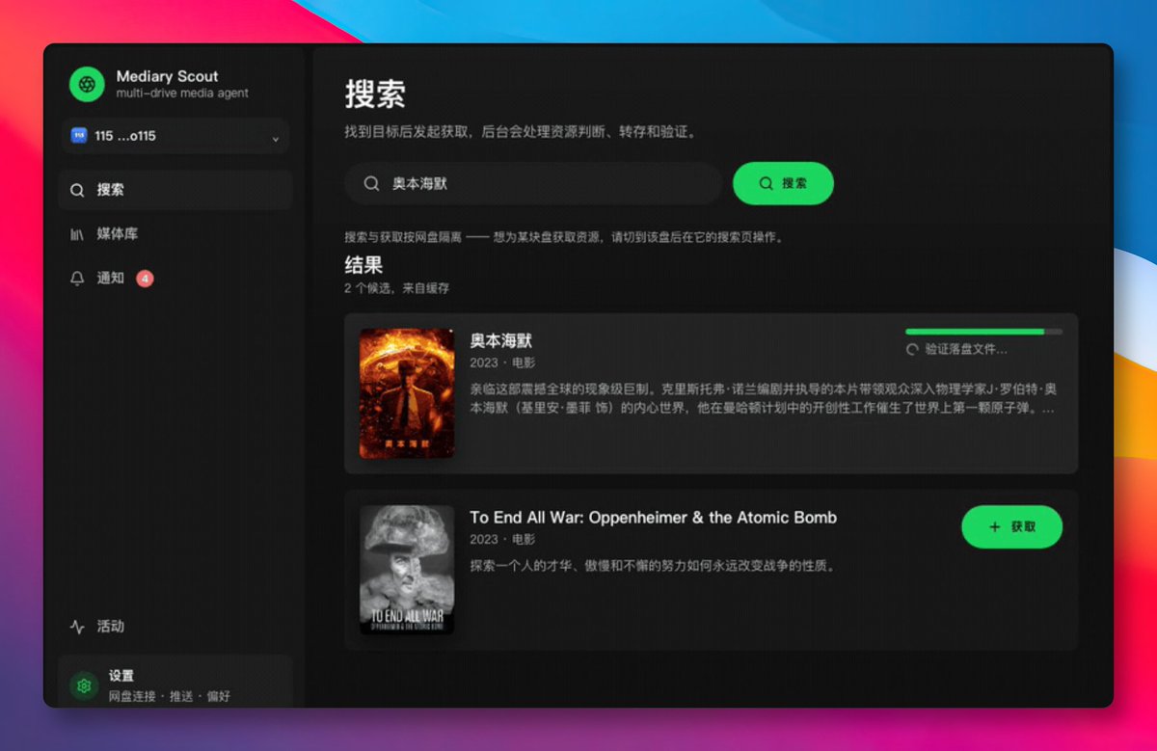Click the magnifier icon inside the search field

[371, 183]
